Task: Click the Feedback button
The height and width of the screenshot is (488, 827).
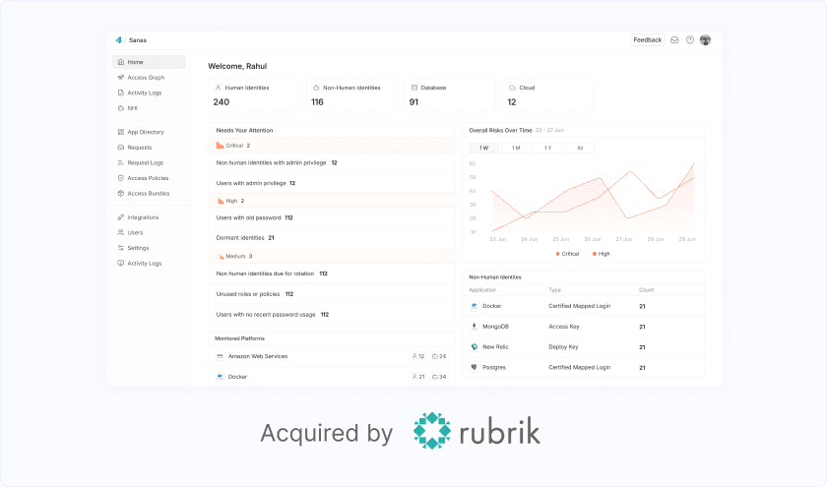Action: point(648,40)
